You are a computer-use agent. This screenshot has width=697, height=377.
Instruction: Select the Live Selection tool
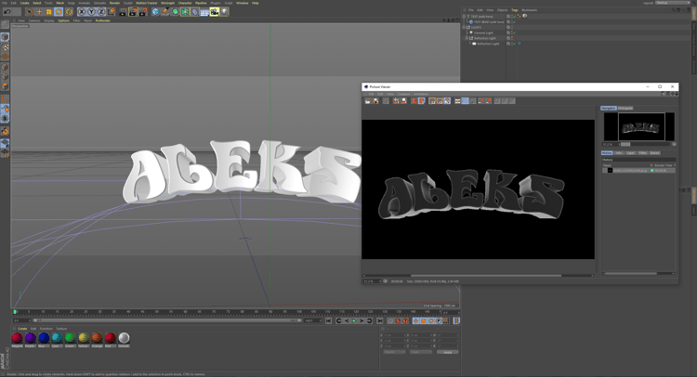click(30, 12)
